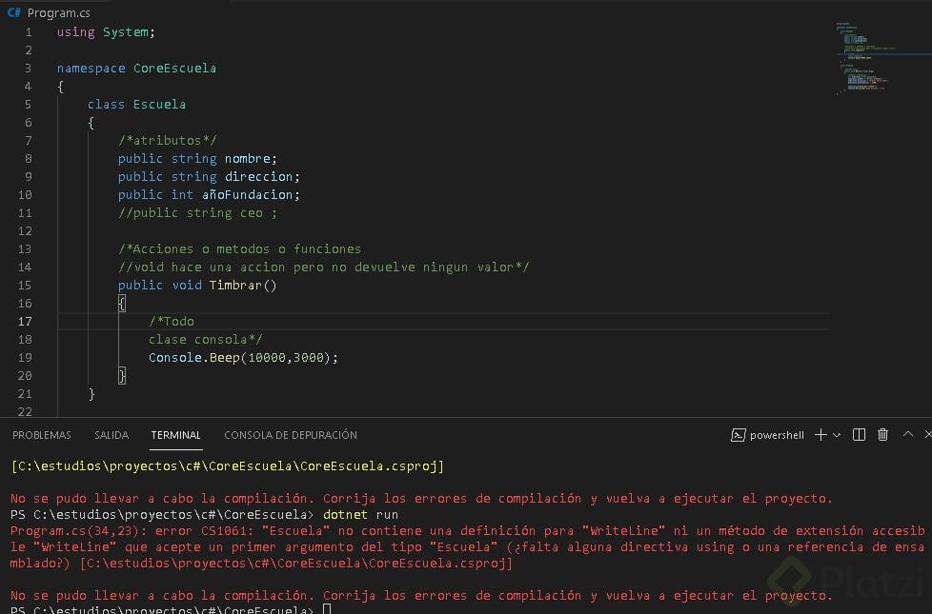Viewport: 932px width, 614px height.
Task: Switch to the SALIDA tab
Action: (x=111, y=435)
